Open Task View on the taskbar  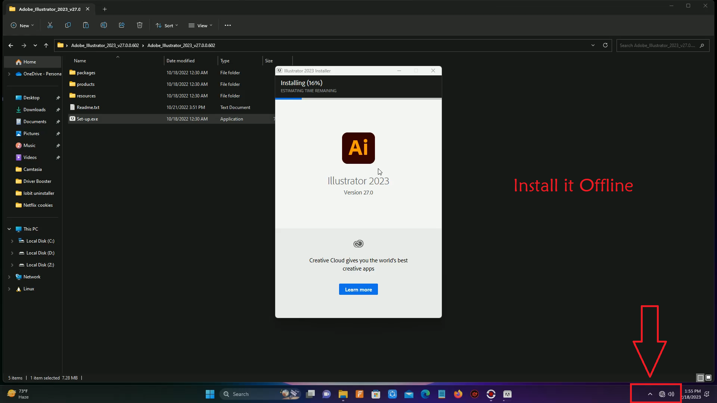coord(310,394)
